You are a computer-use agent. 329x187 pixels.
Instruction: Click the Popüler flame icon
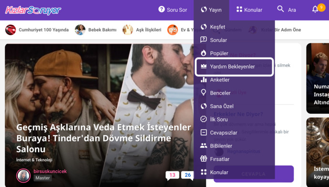pyautogui.click(x=204, y=53)
